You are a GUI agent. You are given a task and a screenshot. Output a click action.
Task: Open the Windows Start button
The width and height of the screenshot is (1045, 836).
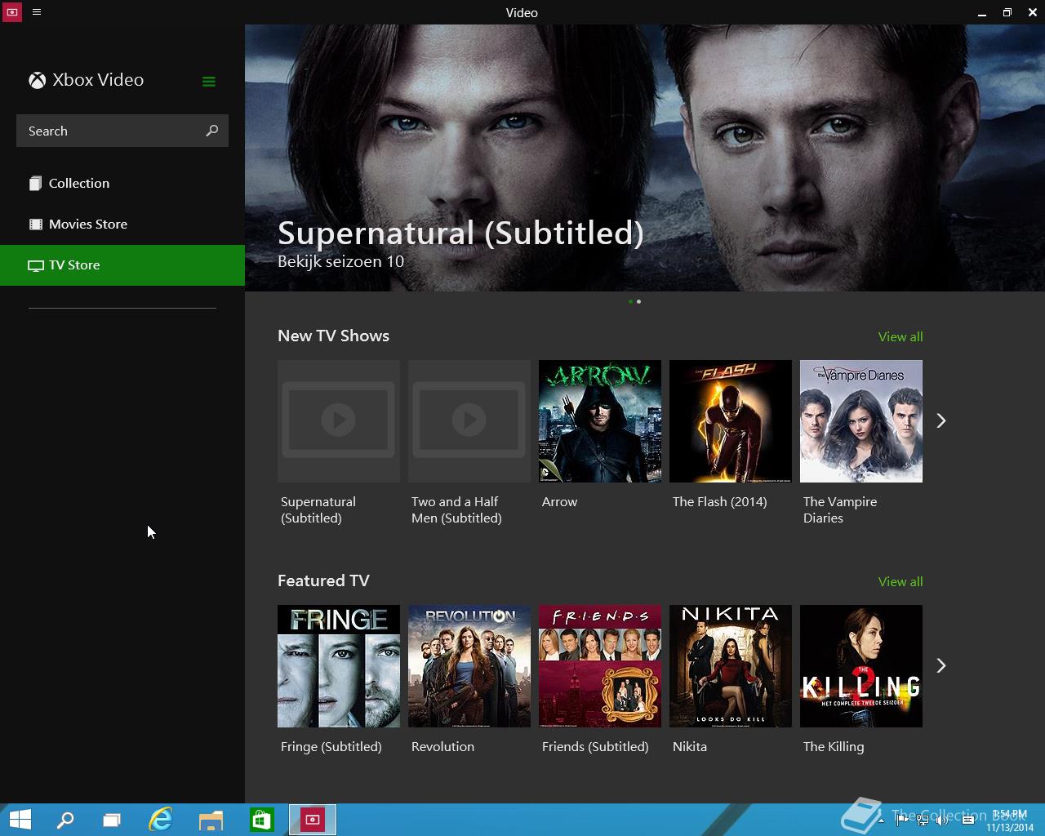pyautogui.click(x=20, y=820)
